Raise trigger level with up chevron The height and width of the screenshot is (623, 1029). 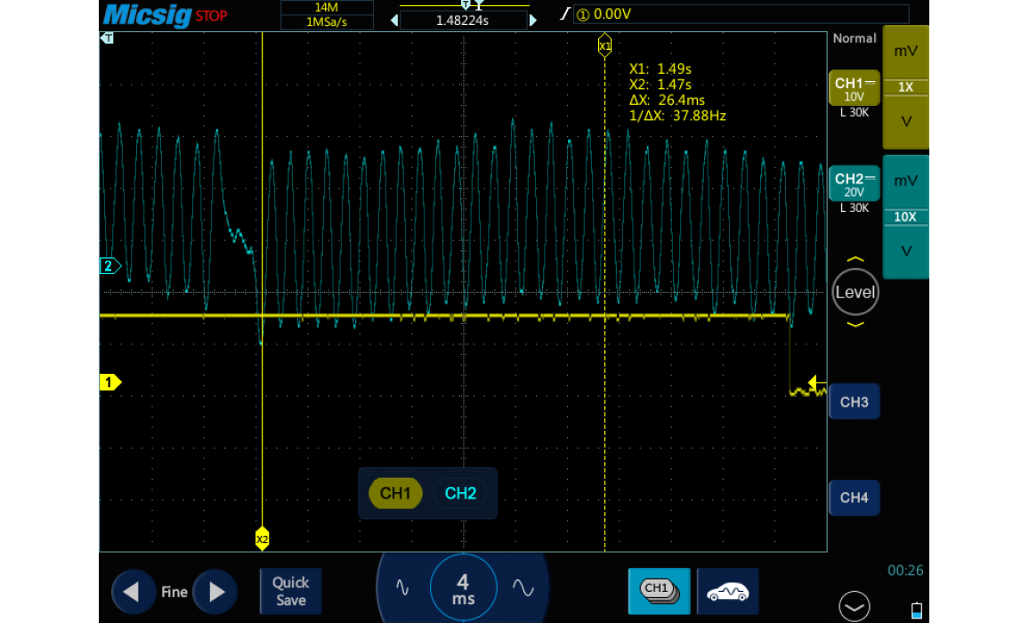[855, 260]
